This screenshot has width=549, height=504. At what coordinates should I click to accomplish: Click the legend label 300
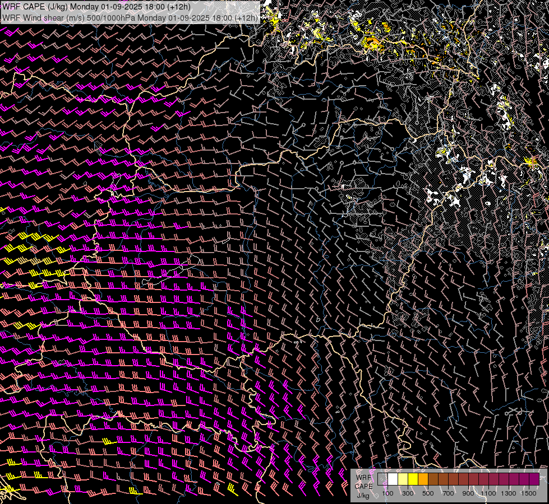coord(408,493)
